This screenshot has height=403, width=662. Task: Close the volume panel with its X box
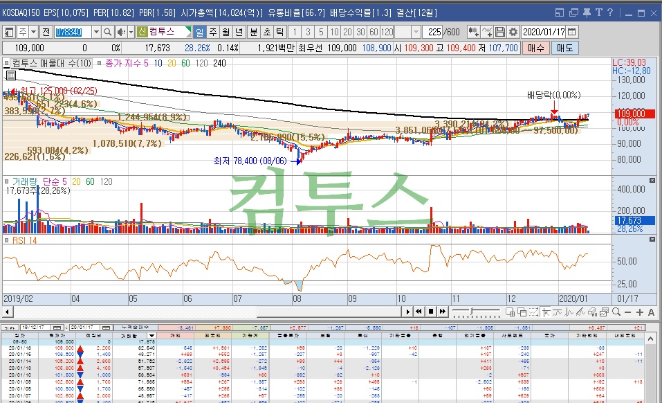[652, 180]
